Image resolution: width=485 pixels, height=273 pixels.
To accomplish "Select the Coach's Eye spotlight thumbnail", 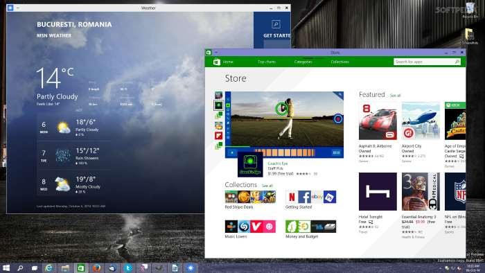I will pos(219,105).
